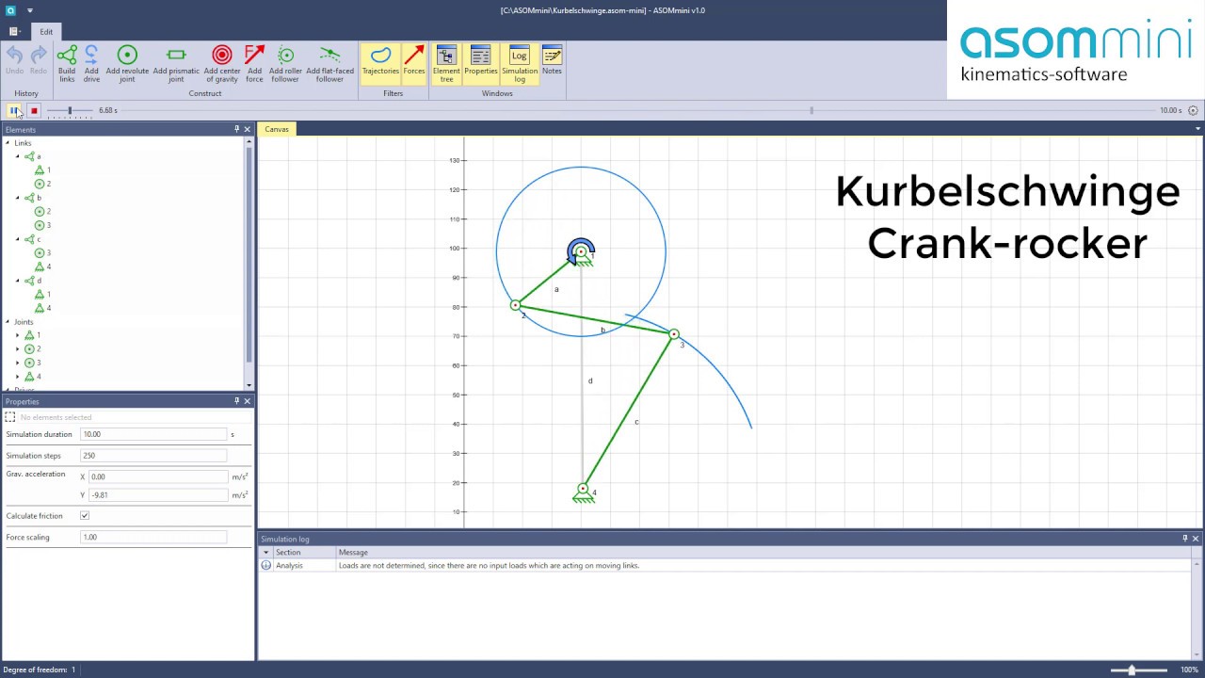Click the Simulation duration input field
Image resolution: width=1205 pixels, height=678 pixels.
[x=153, y=434]
